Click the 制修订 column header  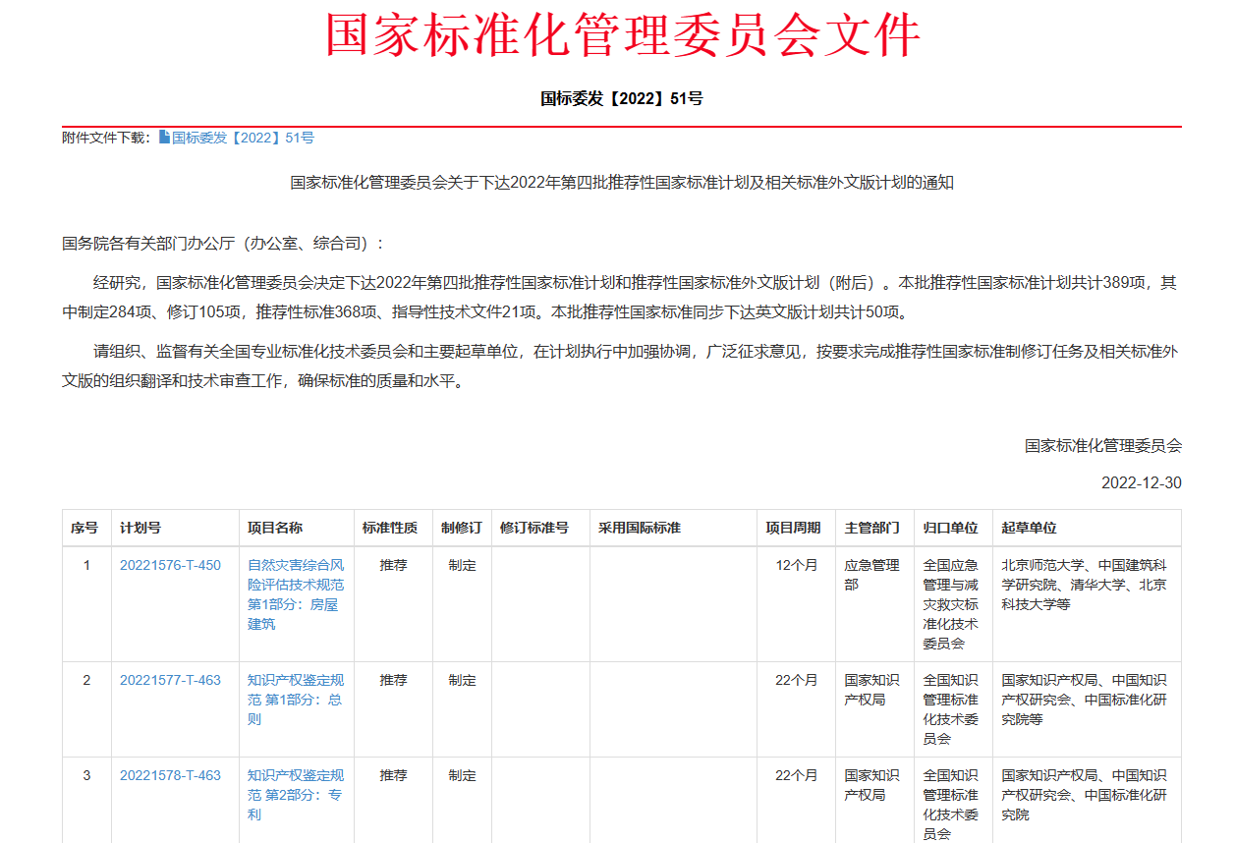coord(462,528)
